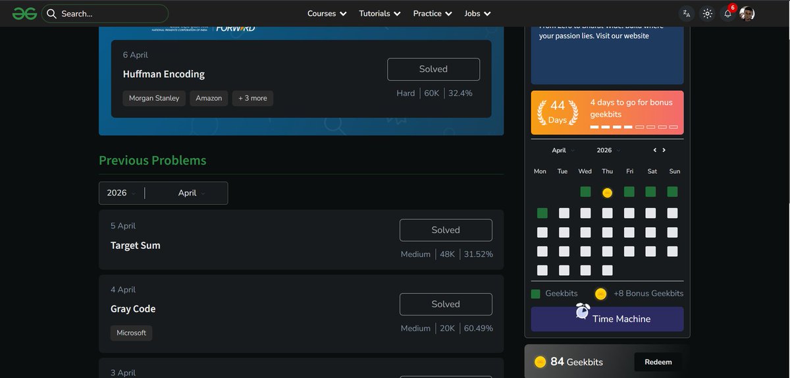
Task: Click the '60K' submissions value
Action: pos(431,94)
